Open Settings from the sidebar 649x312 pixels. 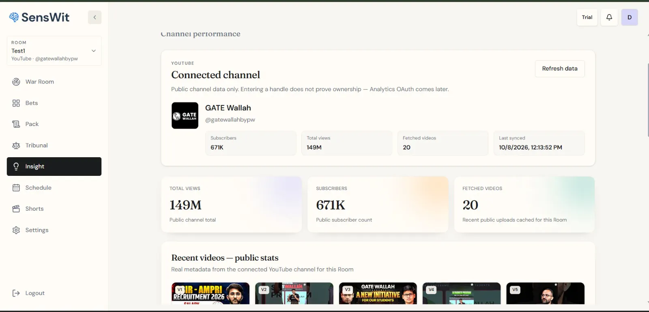[54, 230]
